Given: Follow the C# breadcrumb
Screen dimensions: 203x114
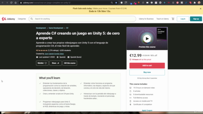Looking at the screenshot, I should (67, 28).
